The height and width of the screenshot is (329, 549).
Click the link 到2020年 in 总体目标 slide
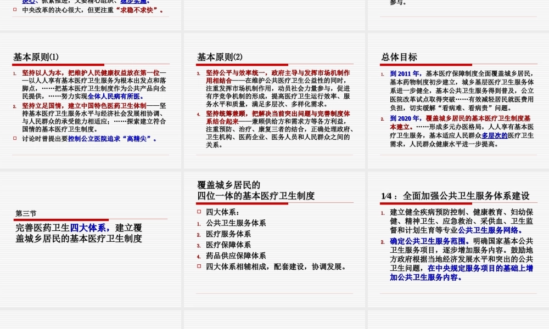pos(404,117)
